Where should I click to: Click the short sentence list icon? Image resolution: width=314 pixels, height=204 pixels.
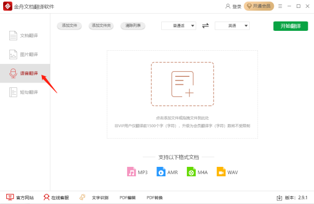click(13, 92)
